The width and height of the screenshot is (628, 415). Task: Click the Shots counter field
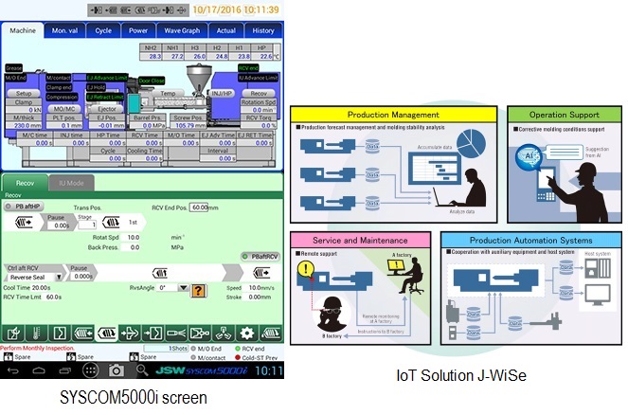[166, 348]
